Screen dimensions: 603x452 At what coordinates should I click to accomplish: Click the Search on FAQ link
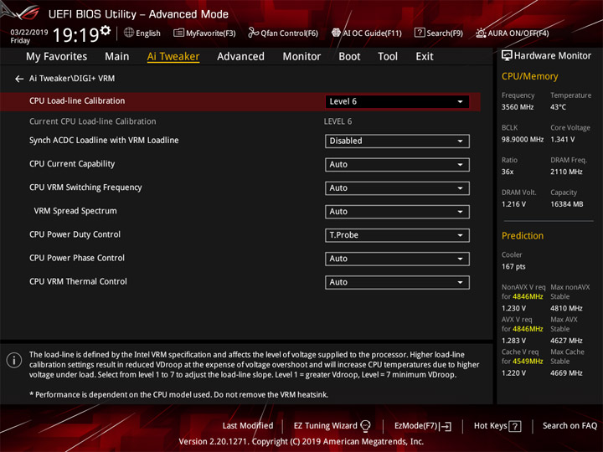click(x=569, y=426)
